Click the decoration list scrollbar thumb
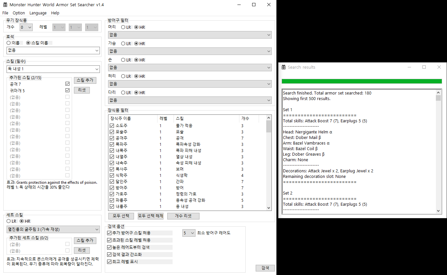 point(269,126)
